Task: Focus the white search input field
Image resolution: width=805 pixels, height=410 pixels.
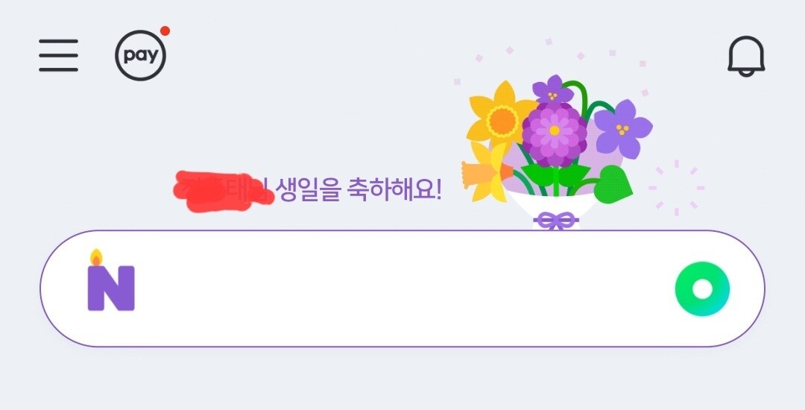Action: pos(402,288)
